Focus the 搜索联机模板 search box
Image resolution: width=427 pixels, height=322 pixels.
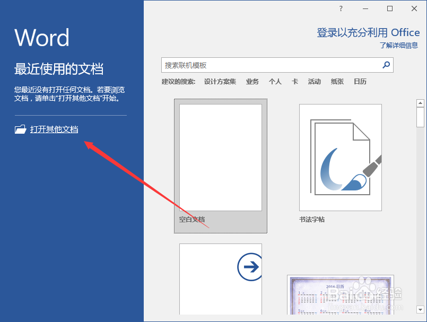click(x=277, y=65)
